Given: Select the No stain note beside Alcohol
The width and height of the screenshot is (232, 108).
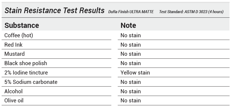Looking at the screenshot, I should 131,91.
